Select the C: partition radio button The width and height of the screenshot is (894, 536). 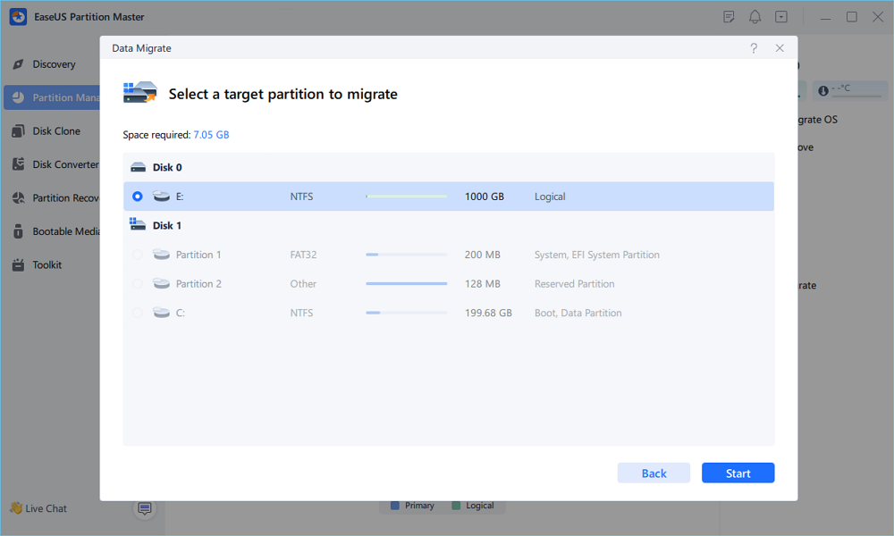pos(138,313)
